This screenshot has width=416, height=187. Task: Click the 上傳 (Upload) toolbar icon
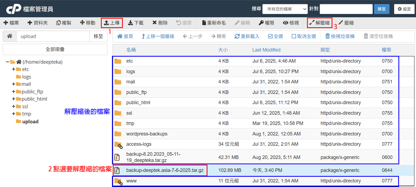pos(112,23)
